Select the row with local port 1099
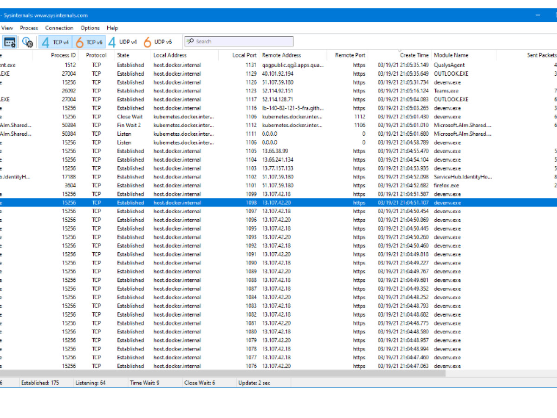 [278, 194]
